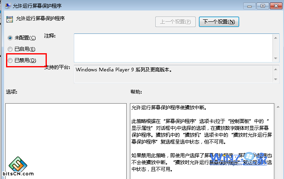This screenshot has width=284, height=179.
Task: Click the 下一个设置(N) button
Action: pos(219,22)
